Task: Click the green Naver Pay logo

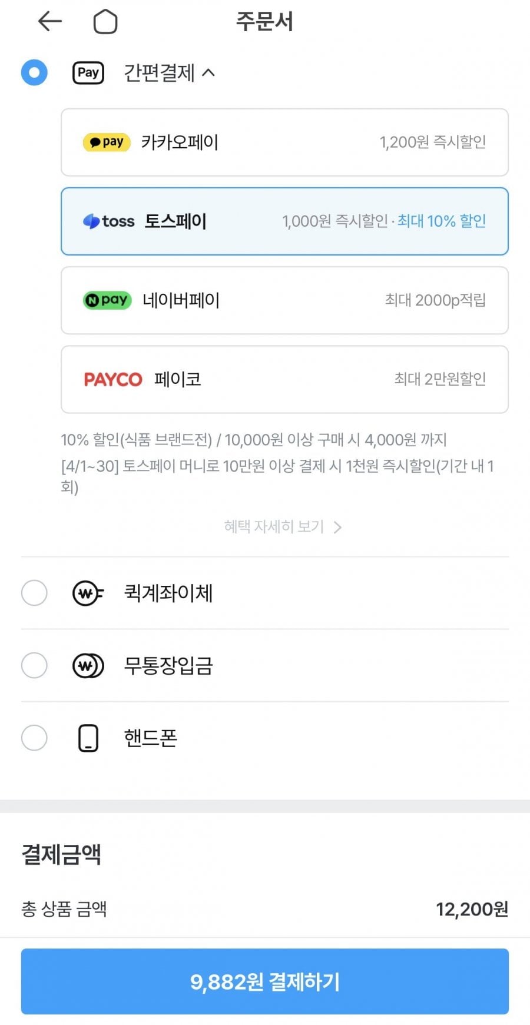Action: pyautogui.click(x=107, y=300)
